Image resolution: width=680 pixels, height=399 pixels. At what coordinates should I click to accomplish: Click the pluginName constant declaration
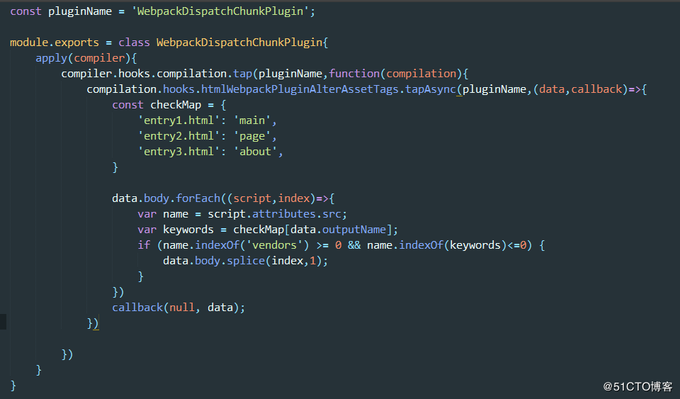(80, 11)
